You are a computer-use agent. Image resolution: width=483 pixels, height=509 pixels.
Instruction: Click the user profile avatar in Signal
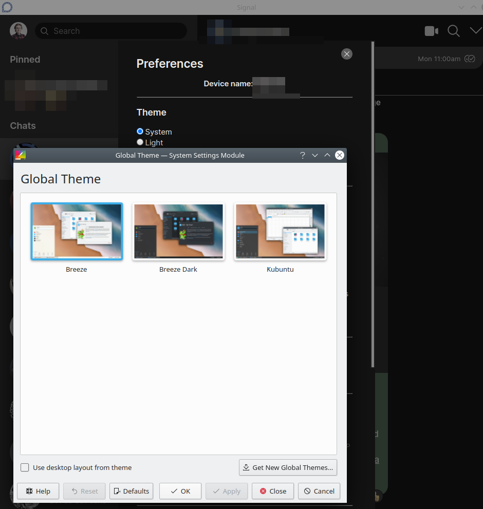pos(18,31)
